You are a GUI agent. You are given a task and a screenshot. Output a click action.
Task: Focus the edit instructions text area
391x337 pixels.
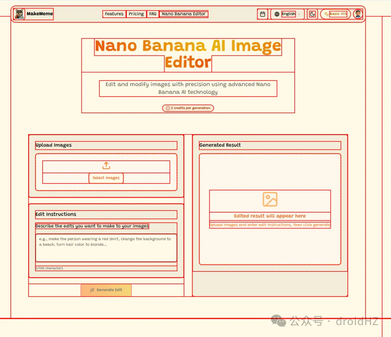(x=106, y=248)
